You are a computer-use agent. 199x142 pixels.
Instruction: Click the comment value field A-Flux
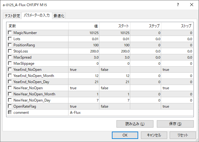tap(131, 113)
